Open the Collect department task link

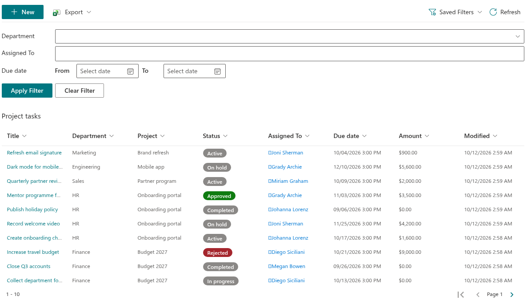click(x=35, y=280)
